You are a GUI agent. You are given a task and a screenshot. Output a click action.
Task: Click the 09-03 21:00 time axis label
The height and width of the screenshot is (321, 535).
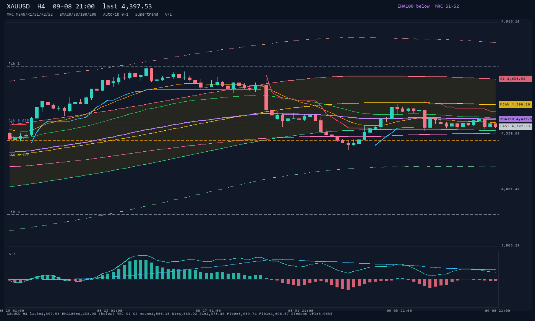click(x=399, y=311)
